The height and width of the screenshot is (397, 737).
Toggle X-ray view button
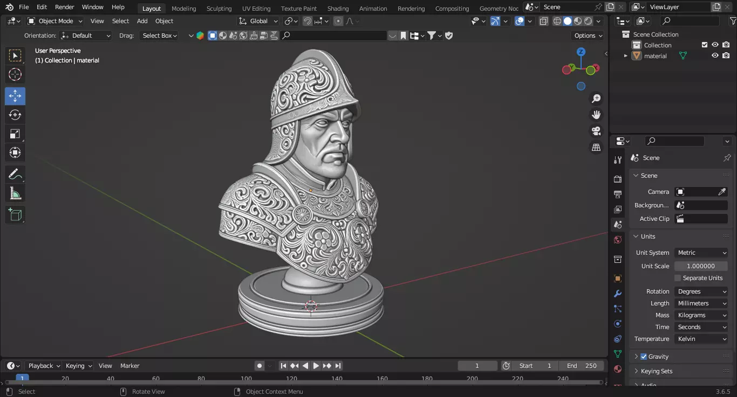click(544, 21)
